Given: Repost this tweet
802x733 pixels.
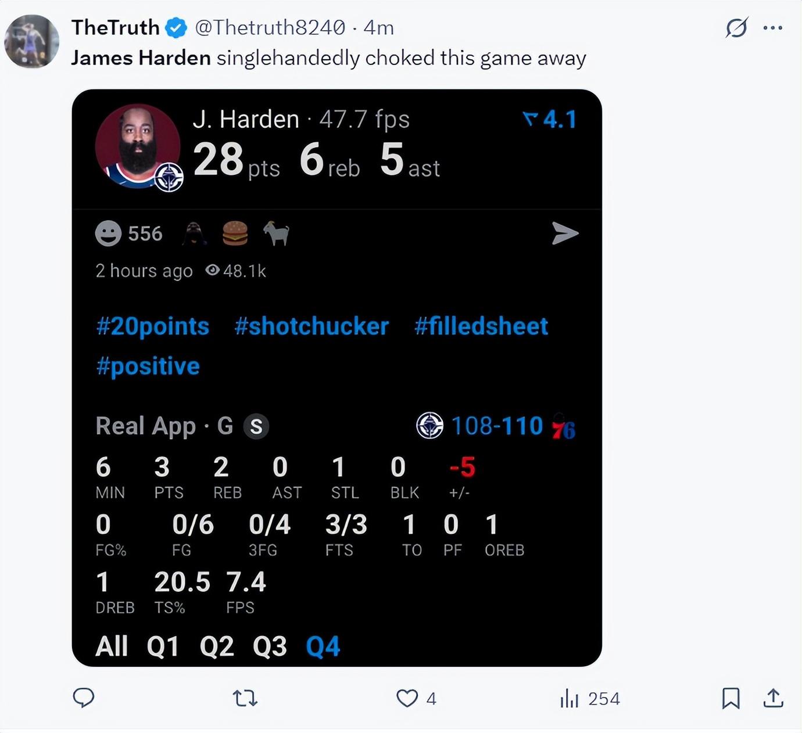Looking at the screenshot, I should coord(245,698).
